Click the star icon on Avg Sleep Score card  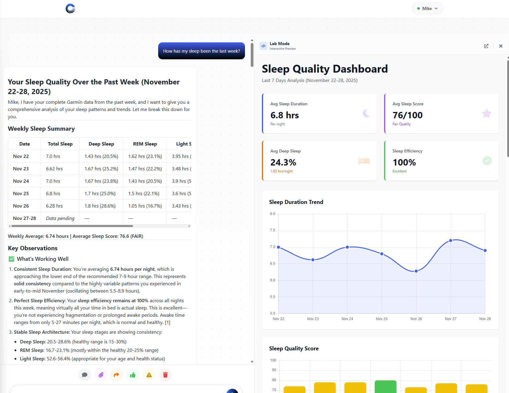(x=487, y=113)
